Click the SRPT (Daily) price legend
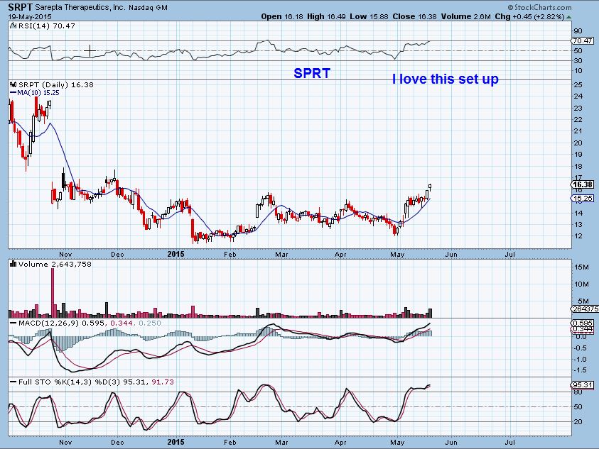This screenshot has height=449, width=599. point(48,84)
